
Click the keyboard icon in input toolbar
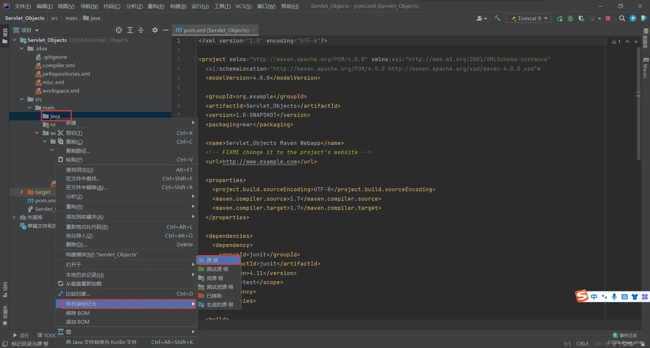(624, 297)
